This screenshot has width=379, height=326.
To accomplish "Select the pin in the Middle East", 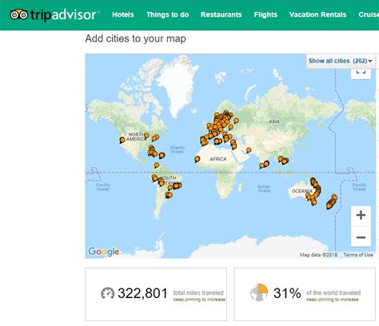I will point(249,150).
